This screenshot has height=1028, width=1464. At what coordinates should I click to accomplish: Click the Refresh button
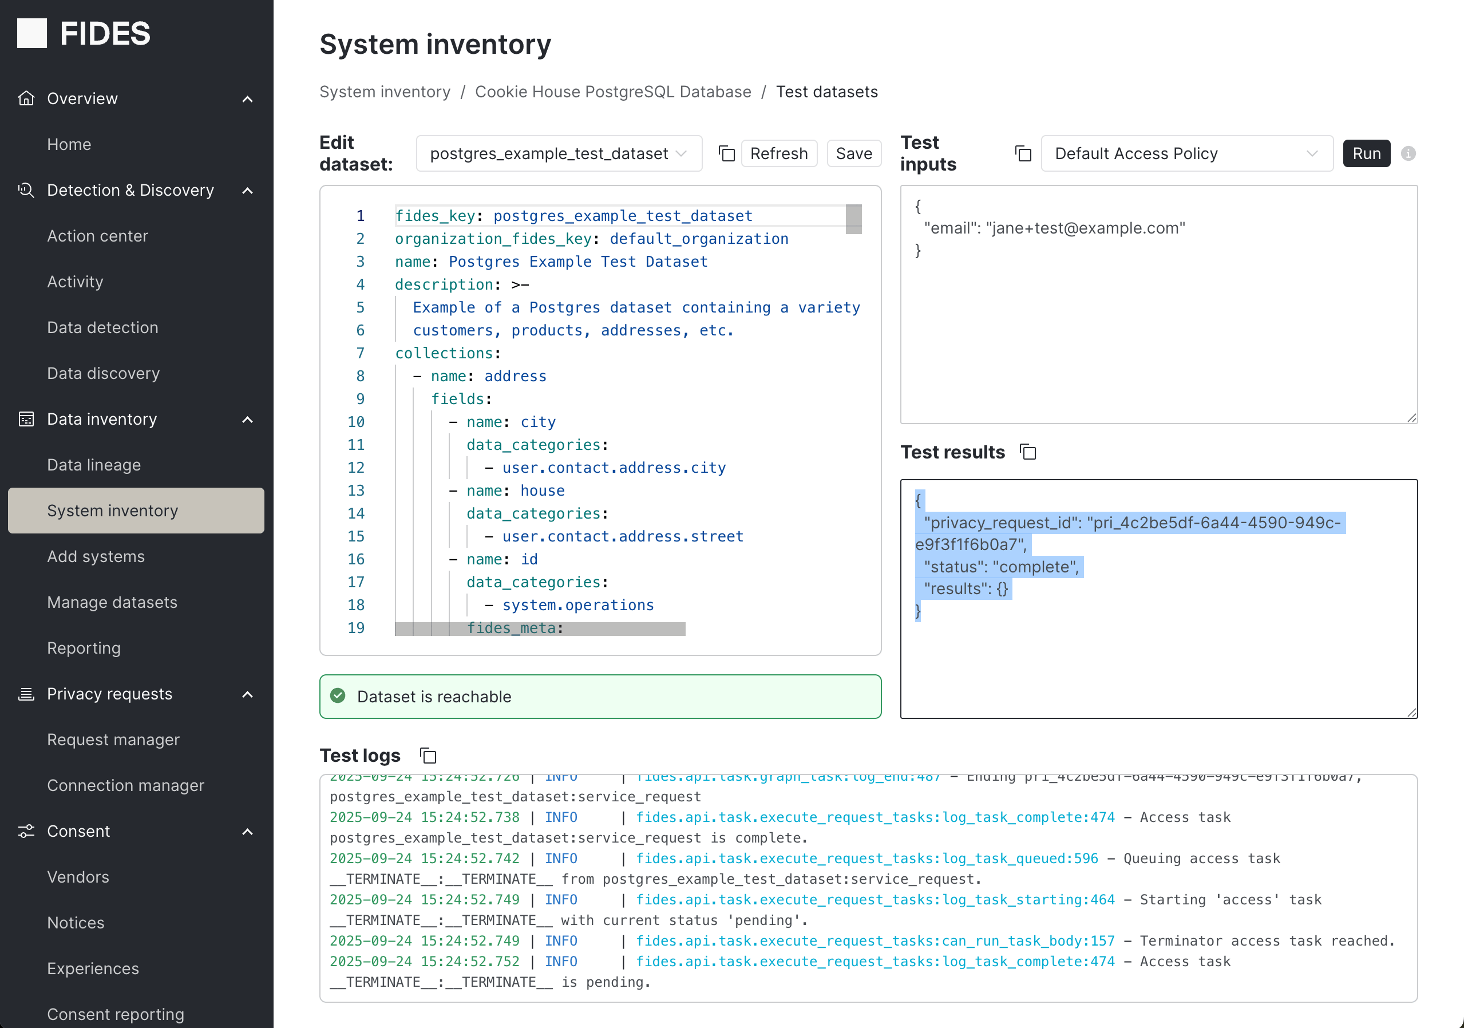coord(778,154)
